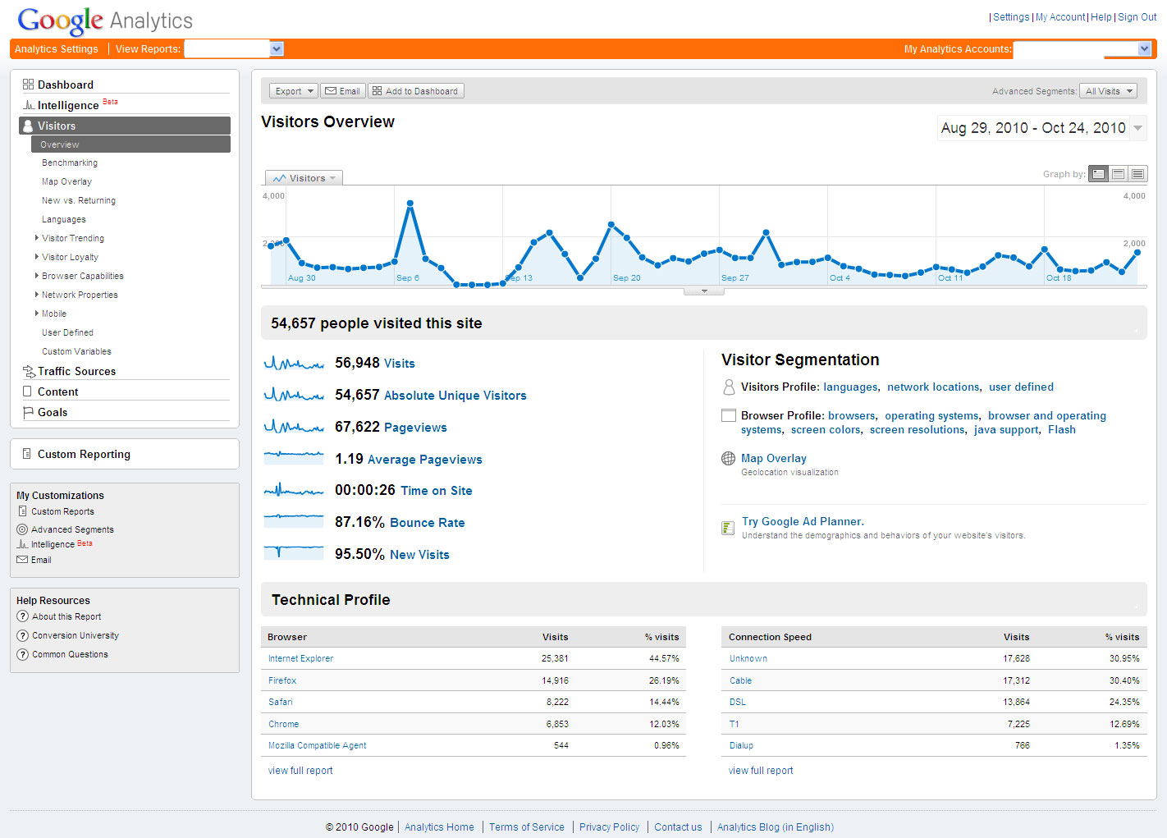The width and height of the screenshot is (1167, 838).
Task: Switch graph to monthly view
Action: pyautogui.click(x=1137, y=174)
